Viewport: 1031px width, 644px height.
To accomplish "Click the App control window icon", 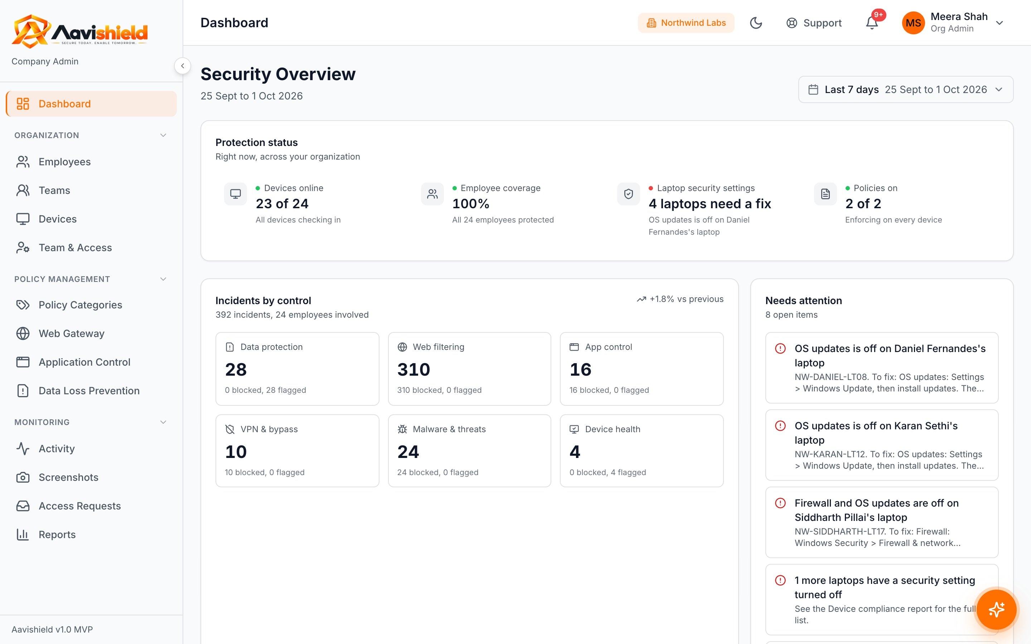I will [574, 347].
